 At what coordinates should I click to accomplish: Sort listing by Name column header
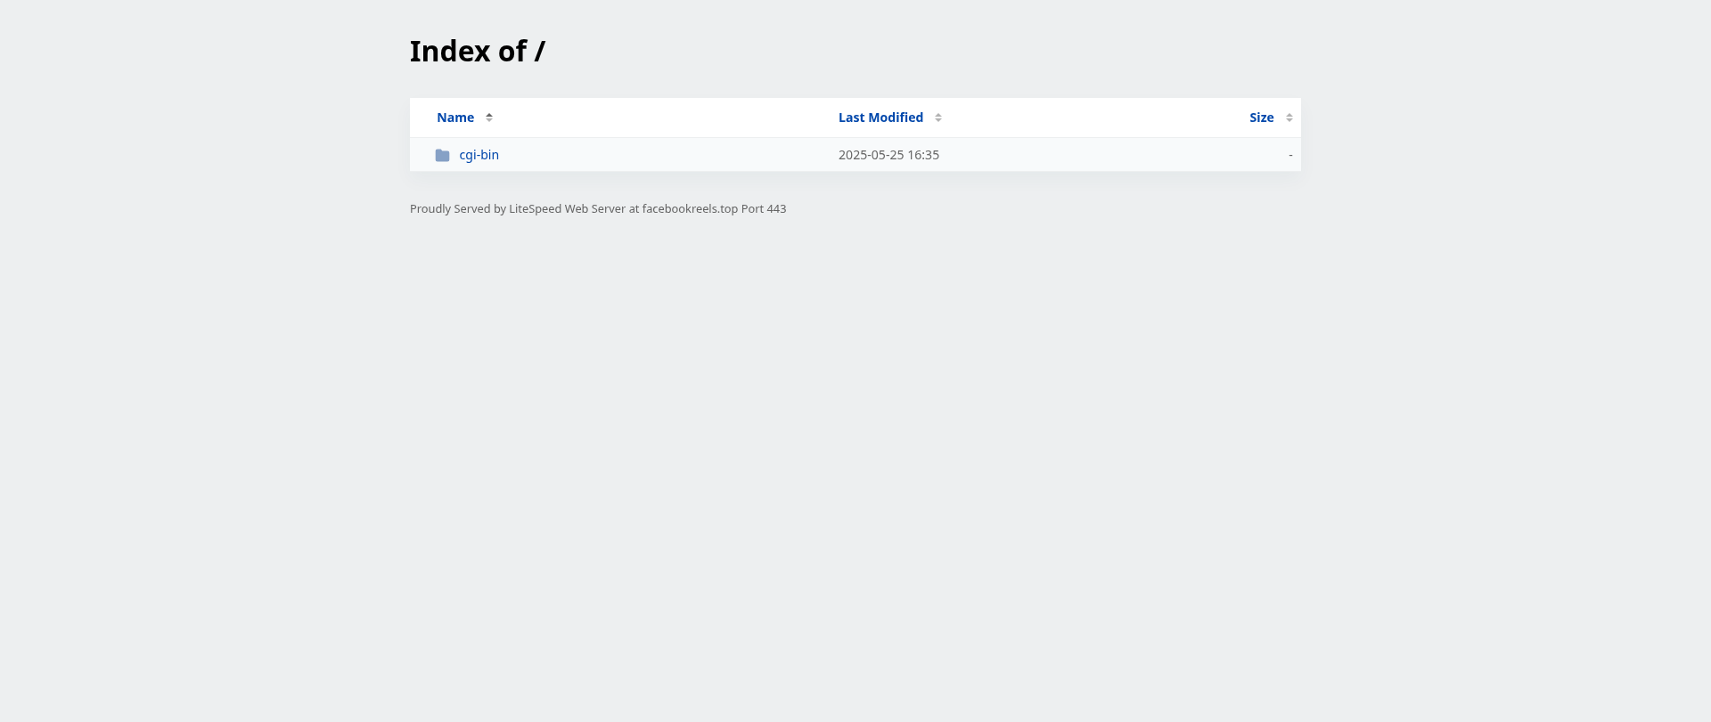click(x=455, y=118)
